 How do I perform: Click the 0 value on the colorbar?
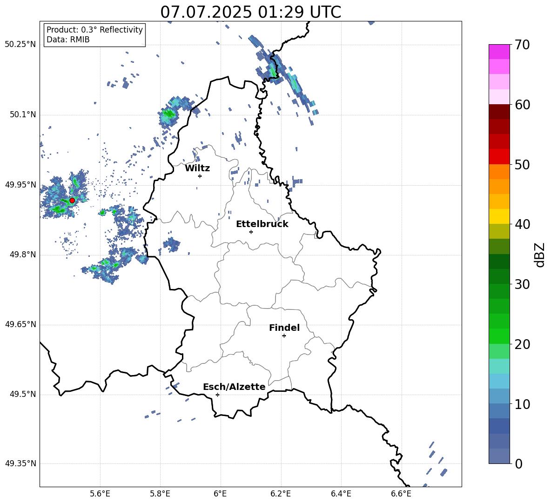pos(518,463)
